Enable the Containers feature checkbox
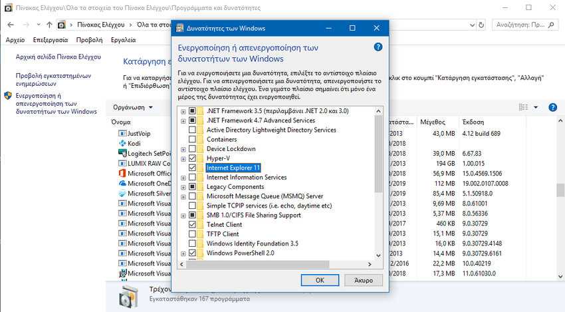 192,139
